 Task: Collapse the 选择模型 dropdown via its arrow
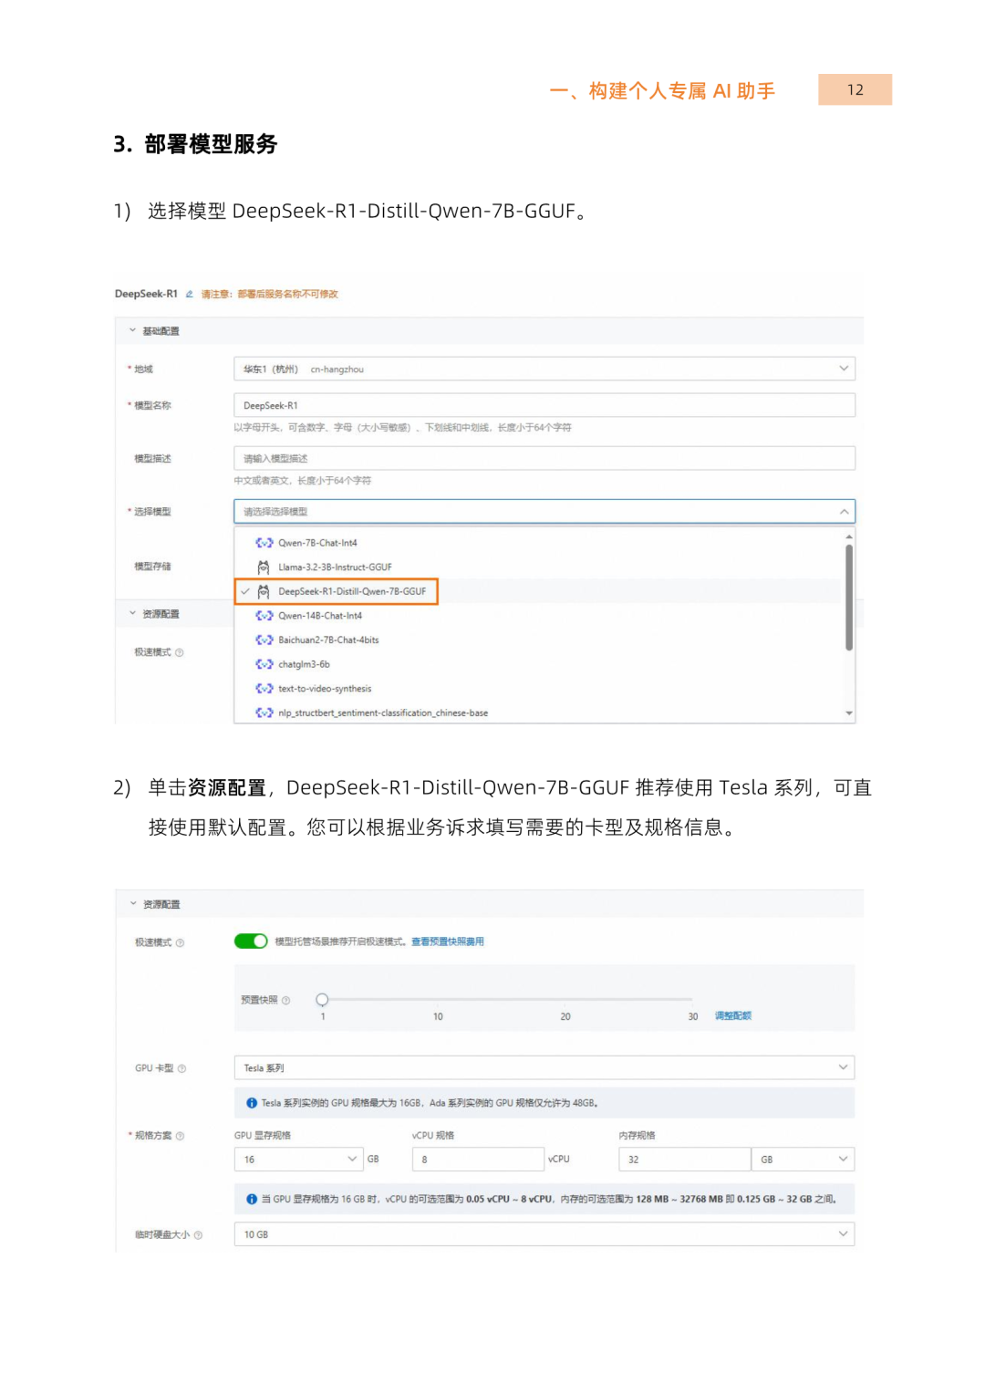[844, 512]
